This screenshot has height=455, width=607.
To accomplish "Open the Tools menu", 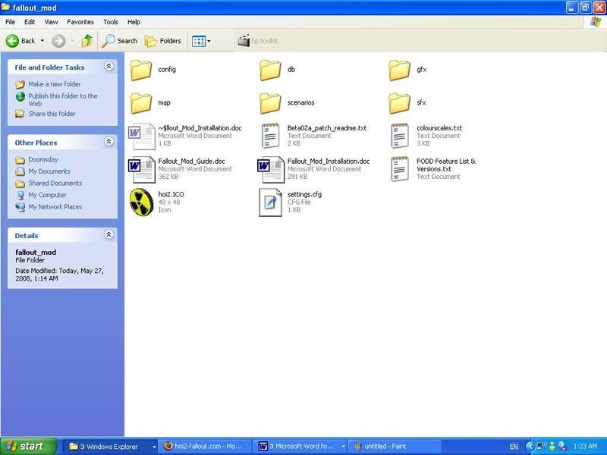I will coord(111,22).
